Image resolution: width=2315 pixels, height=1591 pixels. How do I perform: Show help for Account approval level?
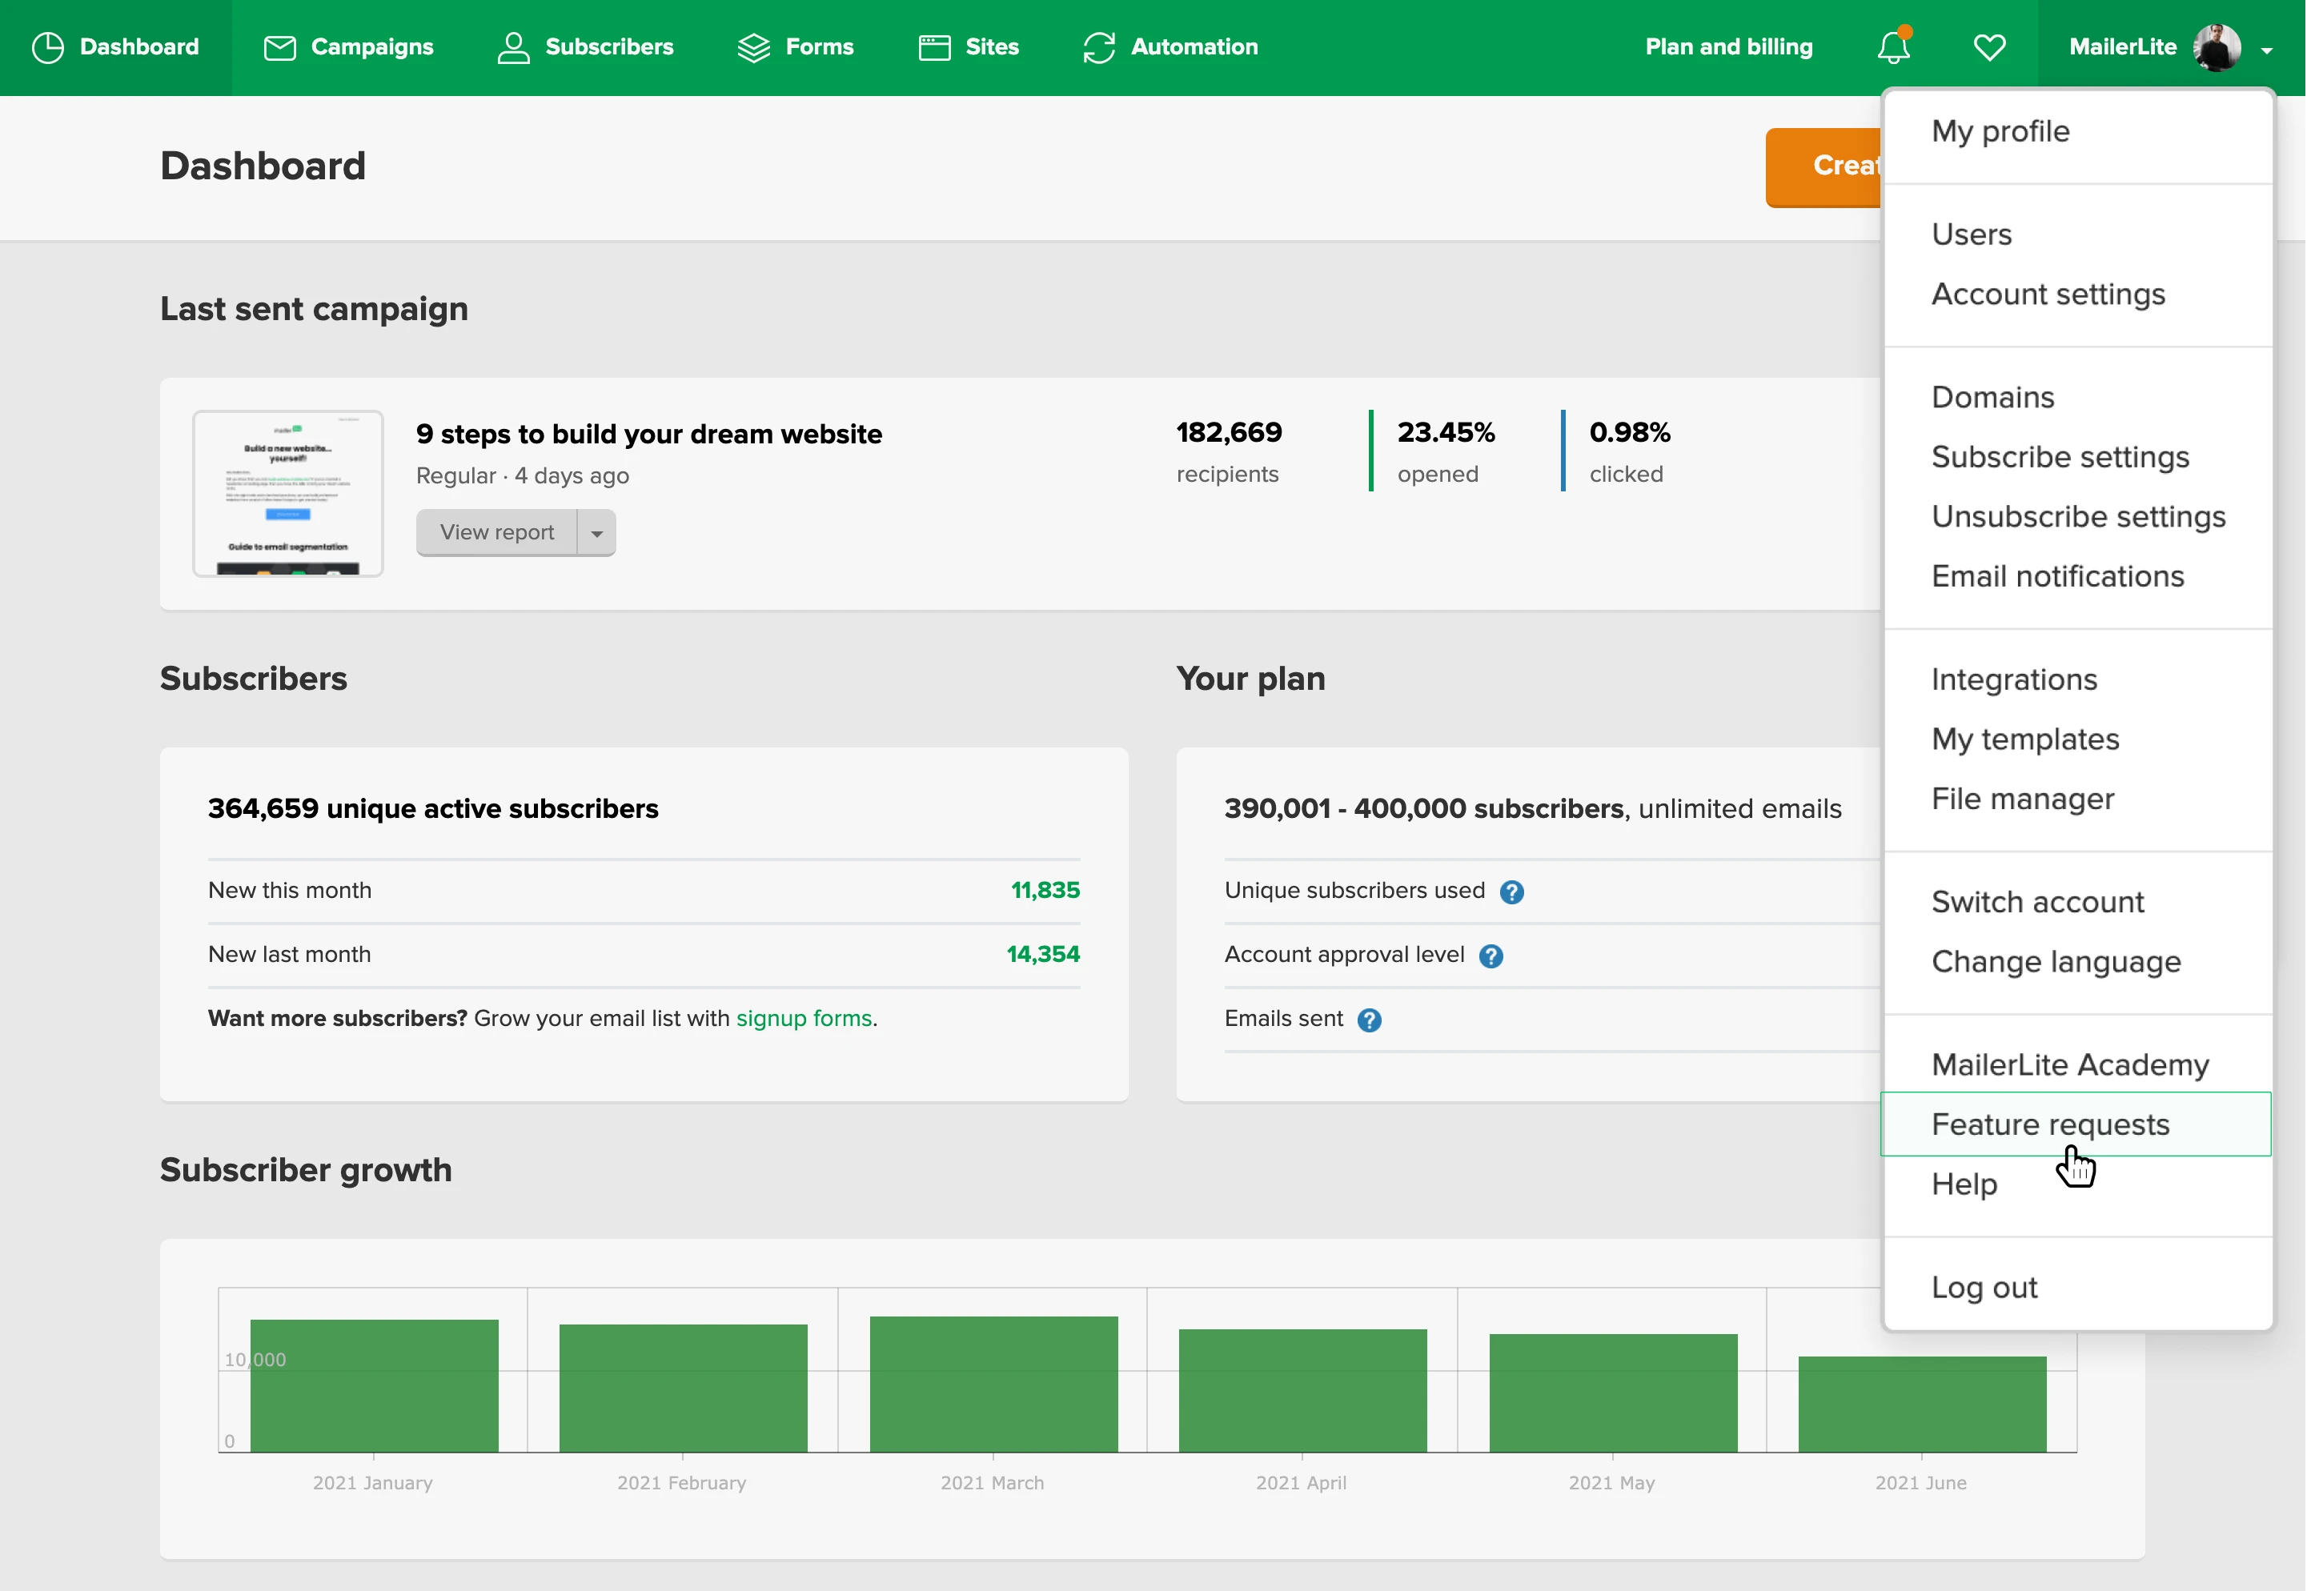[1491, 956]
